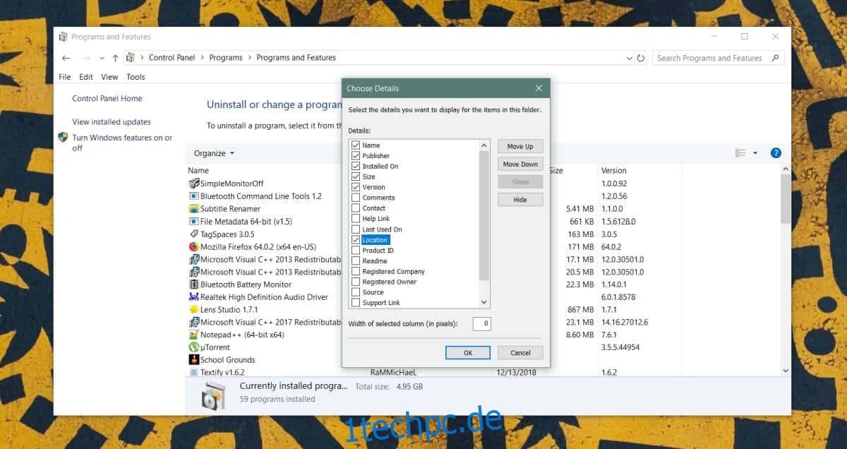
Task: Click the Details list scrollbar up arrow
Action: point(484,145)
